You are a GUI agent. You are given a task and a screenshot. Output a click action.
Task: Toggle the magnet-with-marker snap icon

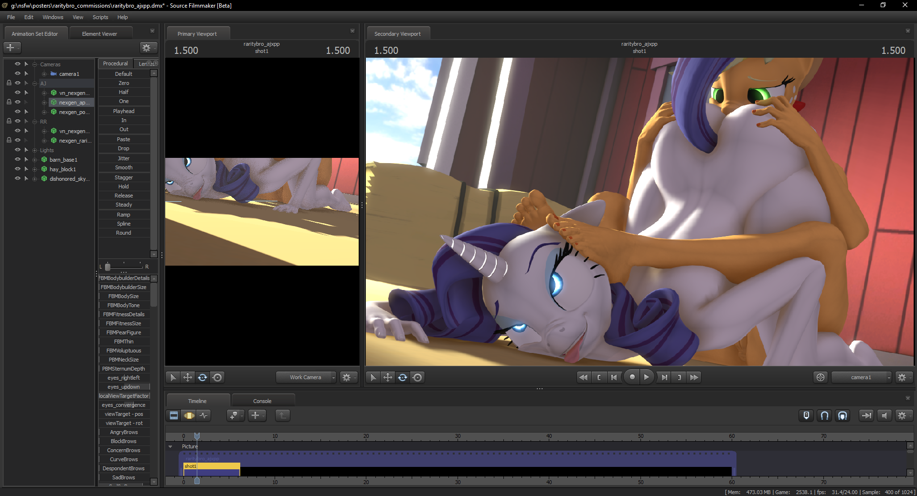(842, 415)
